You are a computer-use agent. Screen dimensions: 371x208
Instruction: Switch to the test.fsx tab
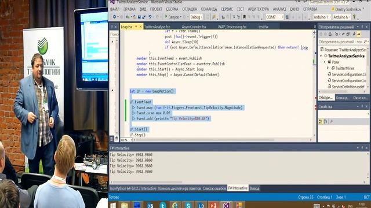click(263, 27)
